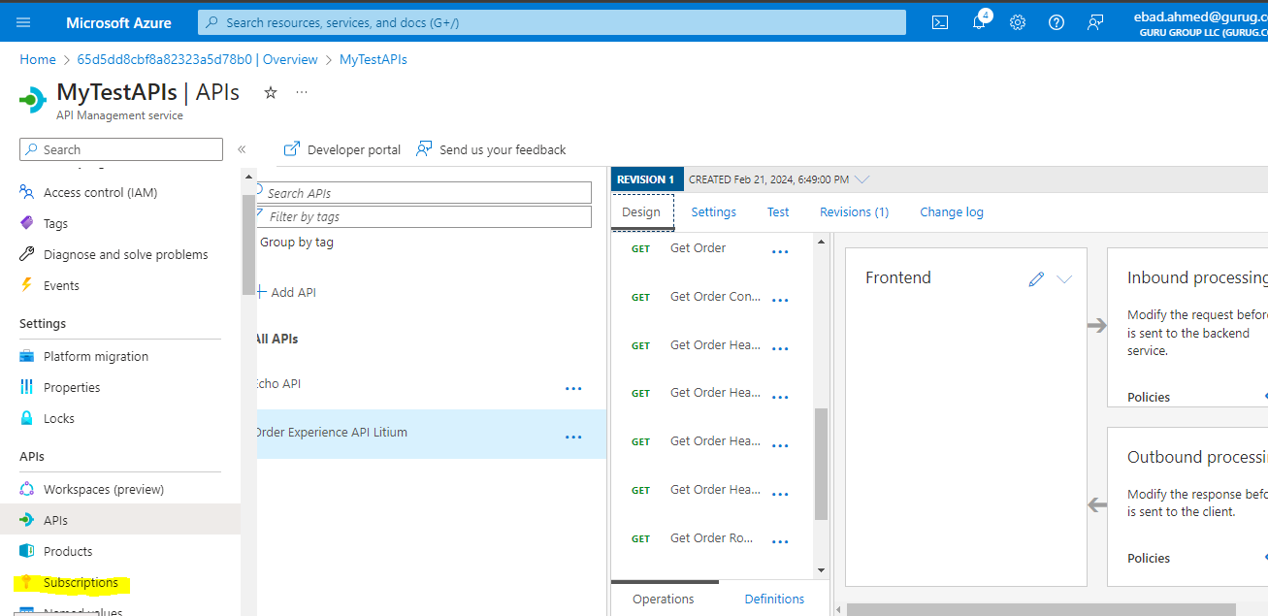Go to Home breadcrumb
The width and height of the screenshot is (1268, 616).
click(x=38, y=59)
